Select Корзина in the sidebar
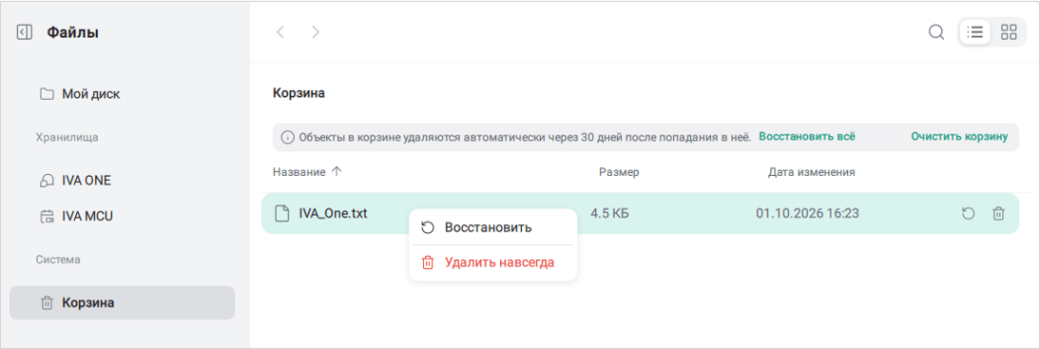This screenshot has height=349, width=1040. click(x=122, y=303)
